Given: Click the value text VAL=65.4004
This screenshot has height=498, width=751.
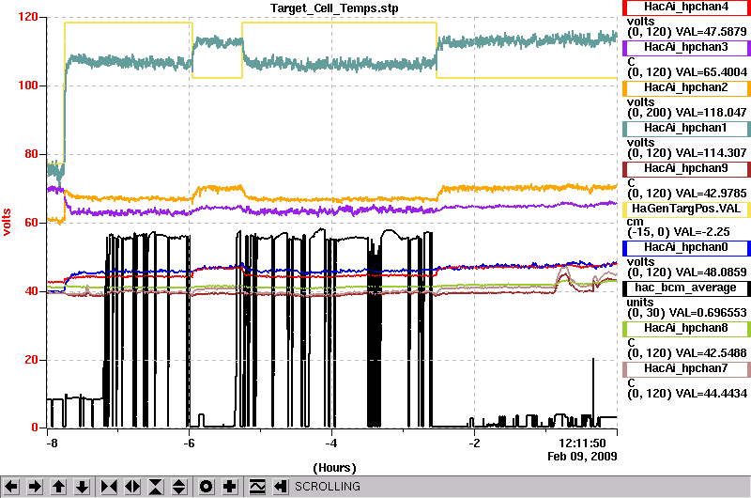Looking at the screenshot, I should point(711,72).
